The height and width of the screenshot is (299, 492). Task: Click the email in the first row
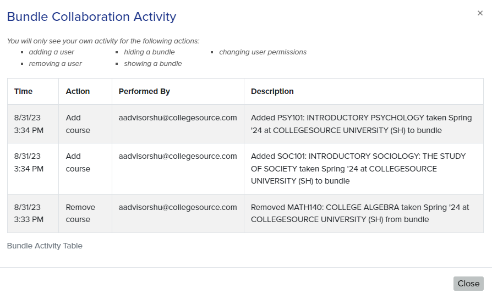click(x=178, y=118)
